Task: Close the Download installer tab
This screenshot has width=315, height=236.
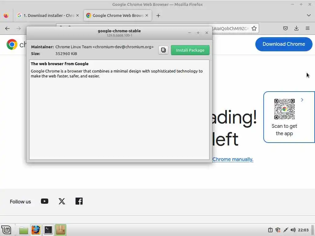Action: [78, 15]
